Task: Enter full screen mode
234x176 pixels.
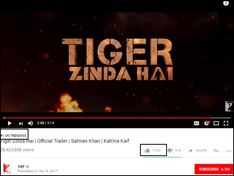Action: [226, 123]
